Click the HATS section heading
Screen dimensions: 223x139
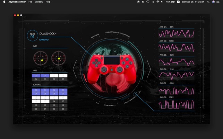point(35,71)
